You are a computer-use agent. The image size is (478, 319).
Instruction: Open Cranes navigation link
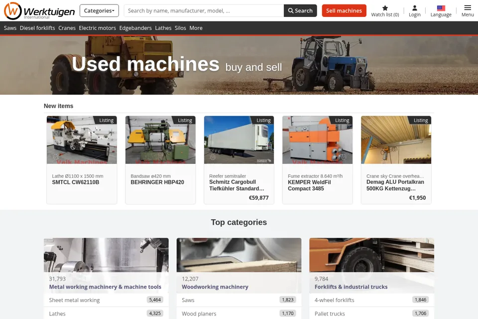pyautogui.click(x=67, y=28)
